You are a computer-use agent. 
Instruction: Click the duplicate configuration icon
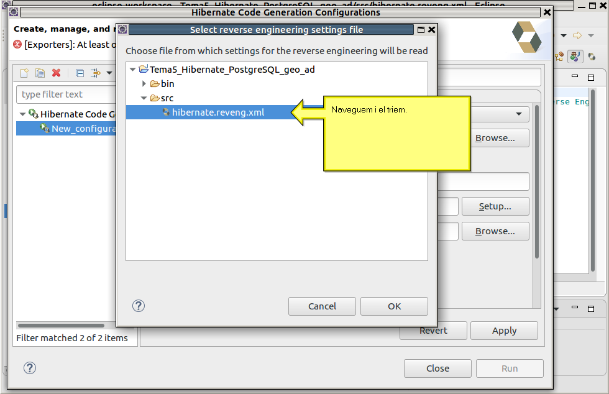click(40, 73)
